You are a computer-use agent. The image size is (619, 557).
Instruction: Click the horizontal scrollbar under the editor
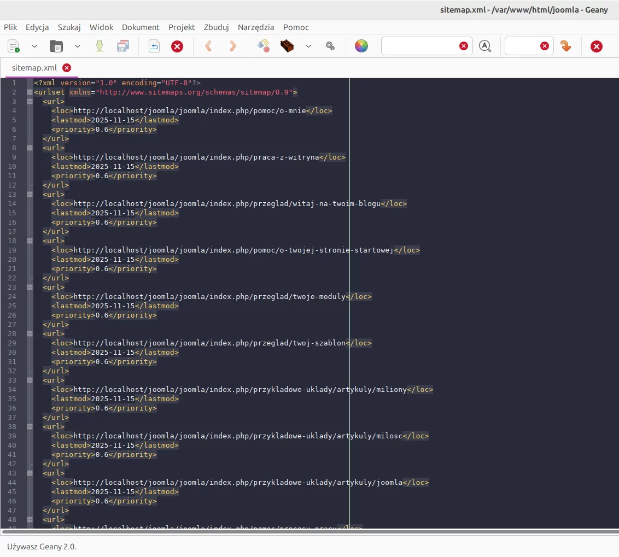tap(310, 531)
